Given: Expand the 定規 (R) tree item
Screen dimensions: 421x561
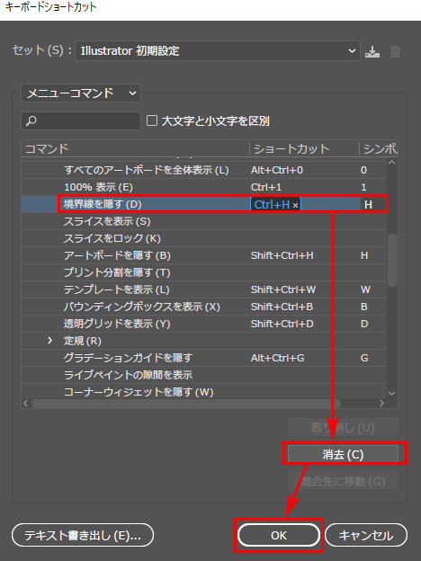Looking at the screenshot, I should point(50,341).
